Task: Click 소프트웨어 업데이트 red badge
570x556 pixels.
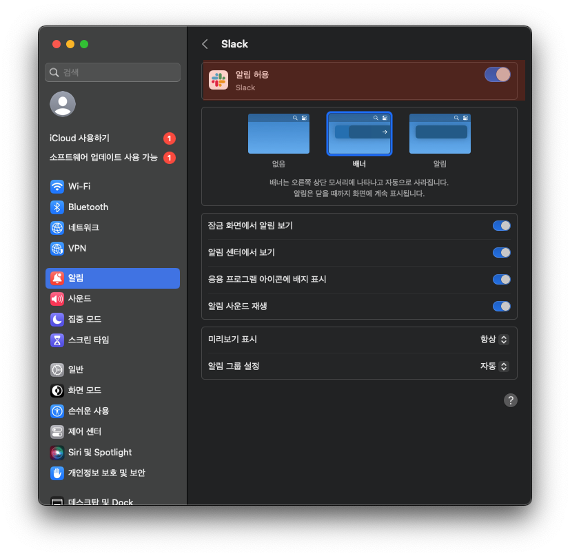Action: click(170, 158)
